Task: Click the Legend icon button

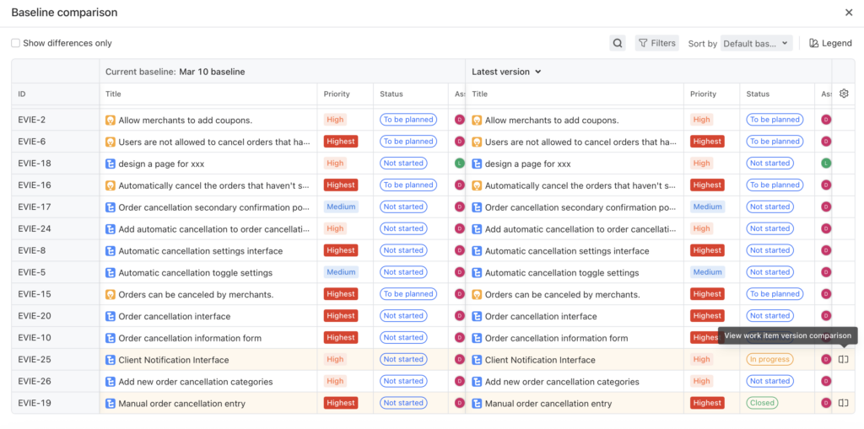Action: (830, 43)
